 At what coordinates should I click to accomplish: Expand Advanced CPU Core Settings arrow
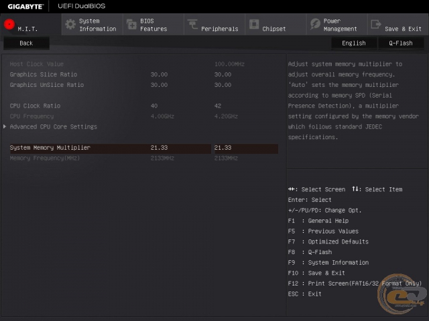(x=5, y=126)
